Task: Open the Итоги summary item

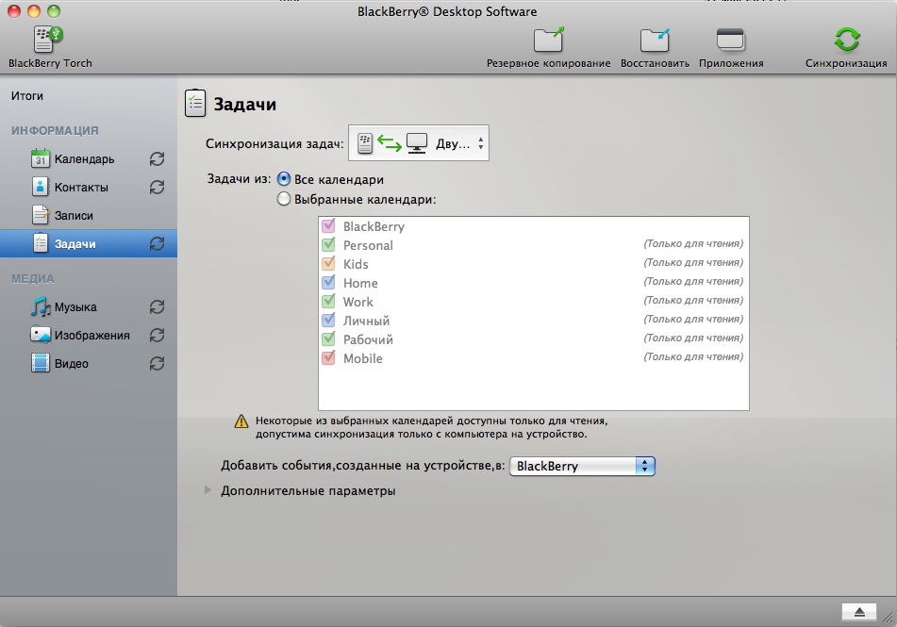Action: pyautogui.click(x=27, y=95)
